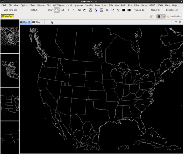Open the Mag: 2.0 dropdown

coord(157,10)
